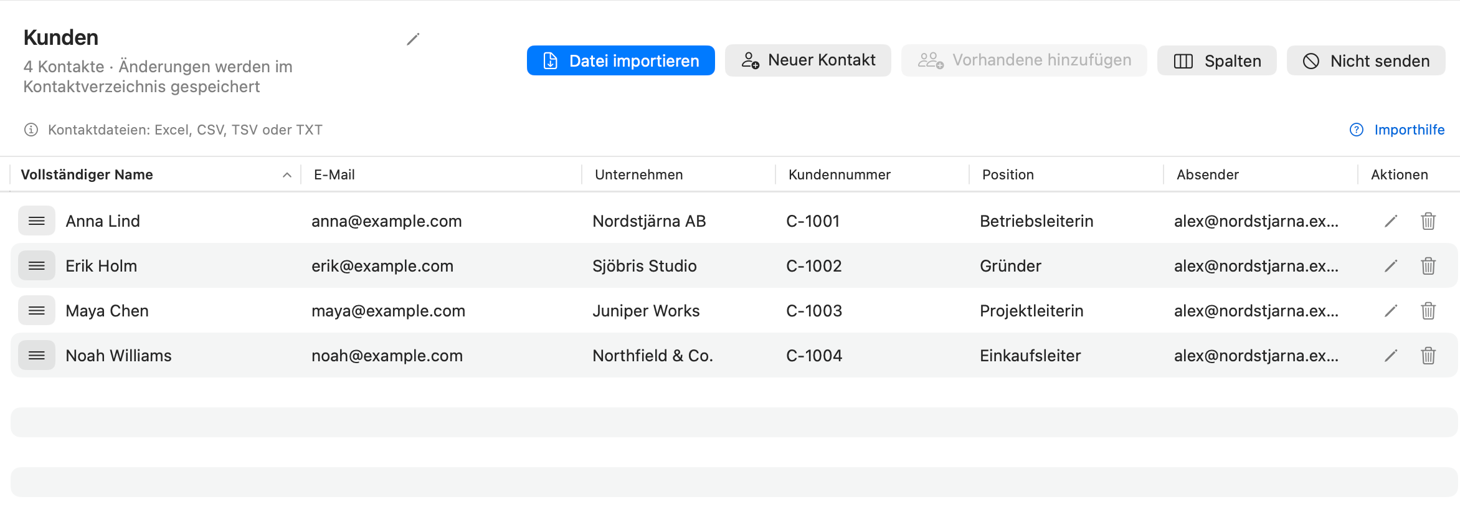This screenshot has height=517, width=1460.
Task: Click the Nordstjärna AB company cell
Action: point(649,221)
